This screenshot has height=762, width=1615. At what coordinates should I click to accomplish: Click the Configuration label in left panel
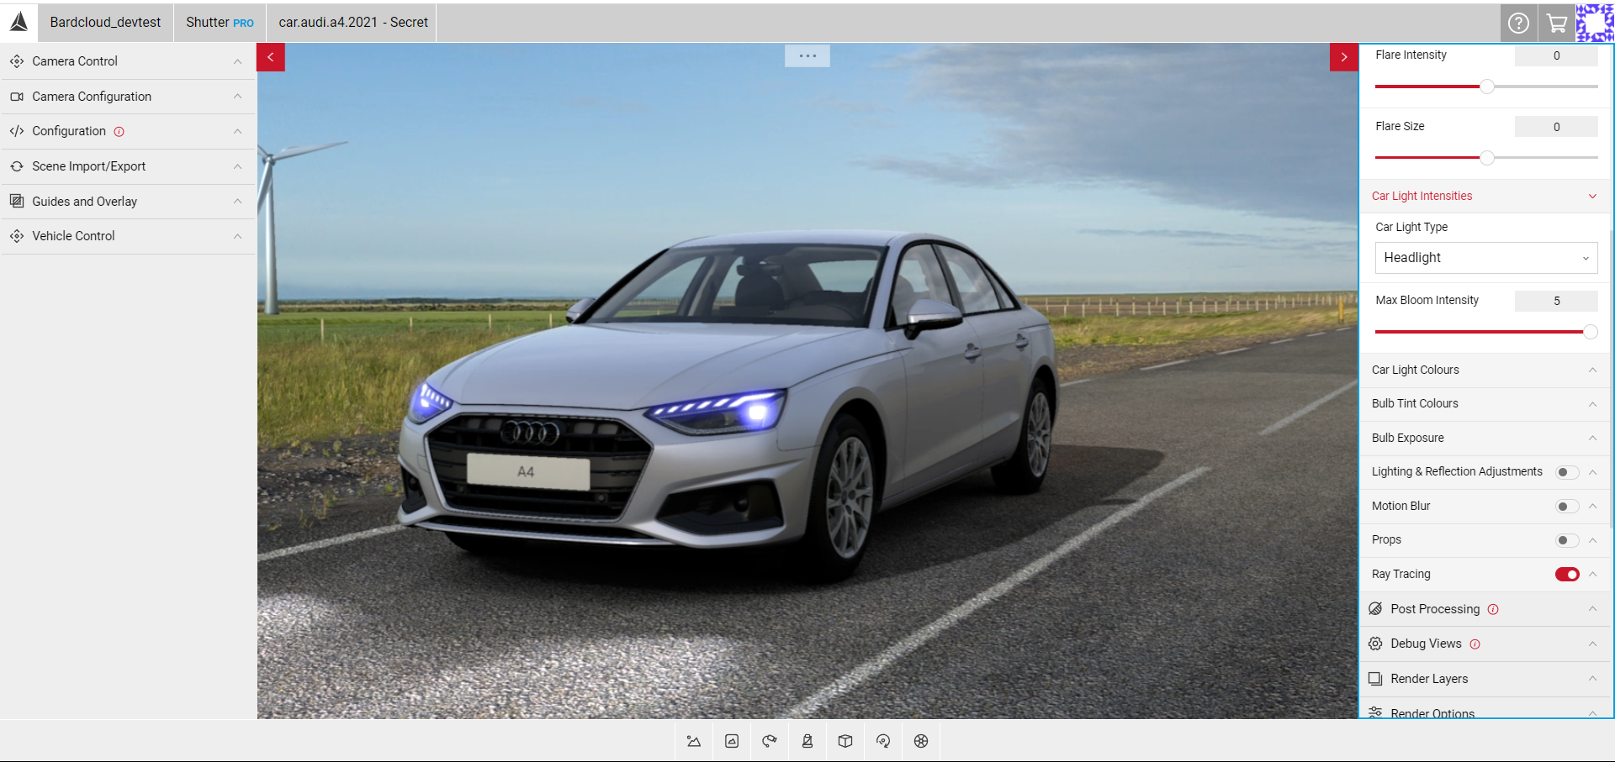[x=69, y=131]
